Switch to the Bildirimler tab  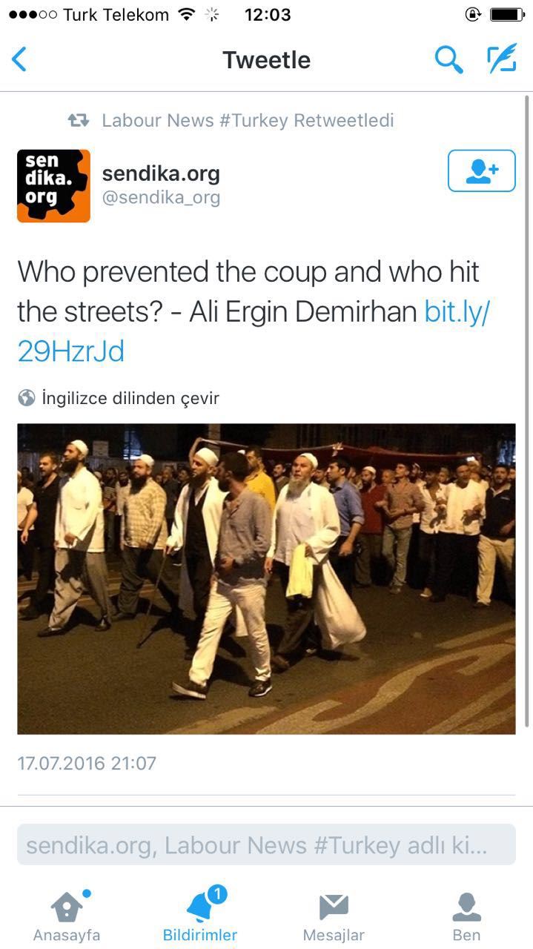tap(200, 916)
